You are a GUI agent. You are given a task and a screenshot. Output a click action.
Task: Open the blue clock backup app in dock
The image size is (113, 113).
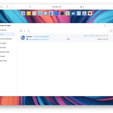(x=40, y=13)
